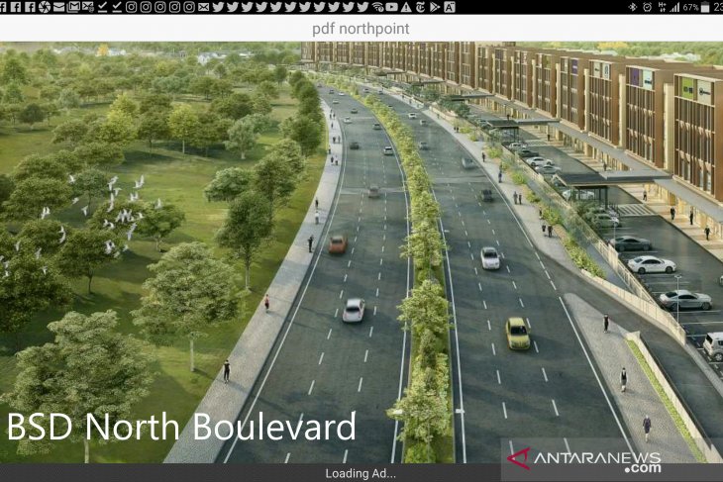Tap the alarm clock status icon
723x482 pixels.
(648, 7)
